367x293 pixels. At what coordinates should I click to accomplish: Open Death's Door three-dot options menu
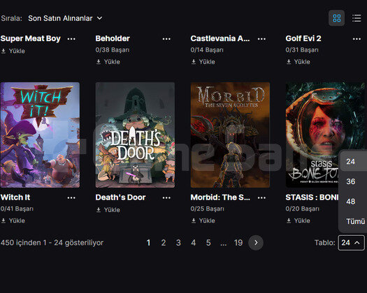(166, 198)
